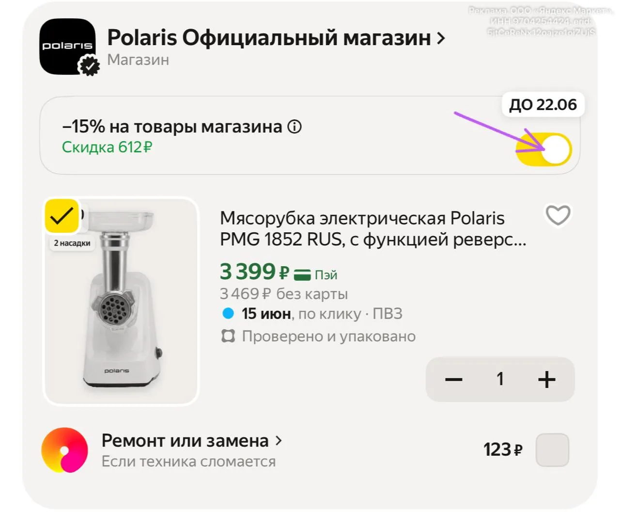Screen dimensions: 620x514
Task: Open the Polaris store logo
Action: click(x=67, y=47)
